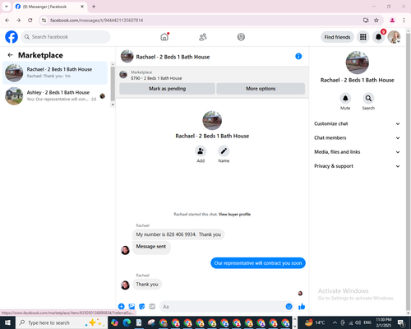
Task: Attach a photo with the image icon
Action: pyautogui.click(x=132, y=307)
